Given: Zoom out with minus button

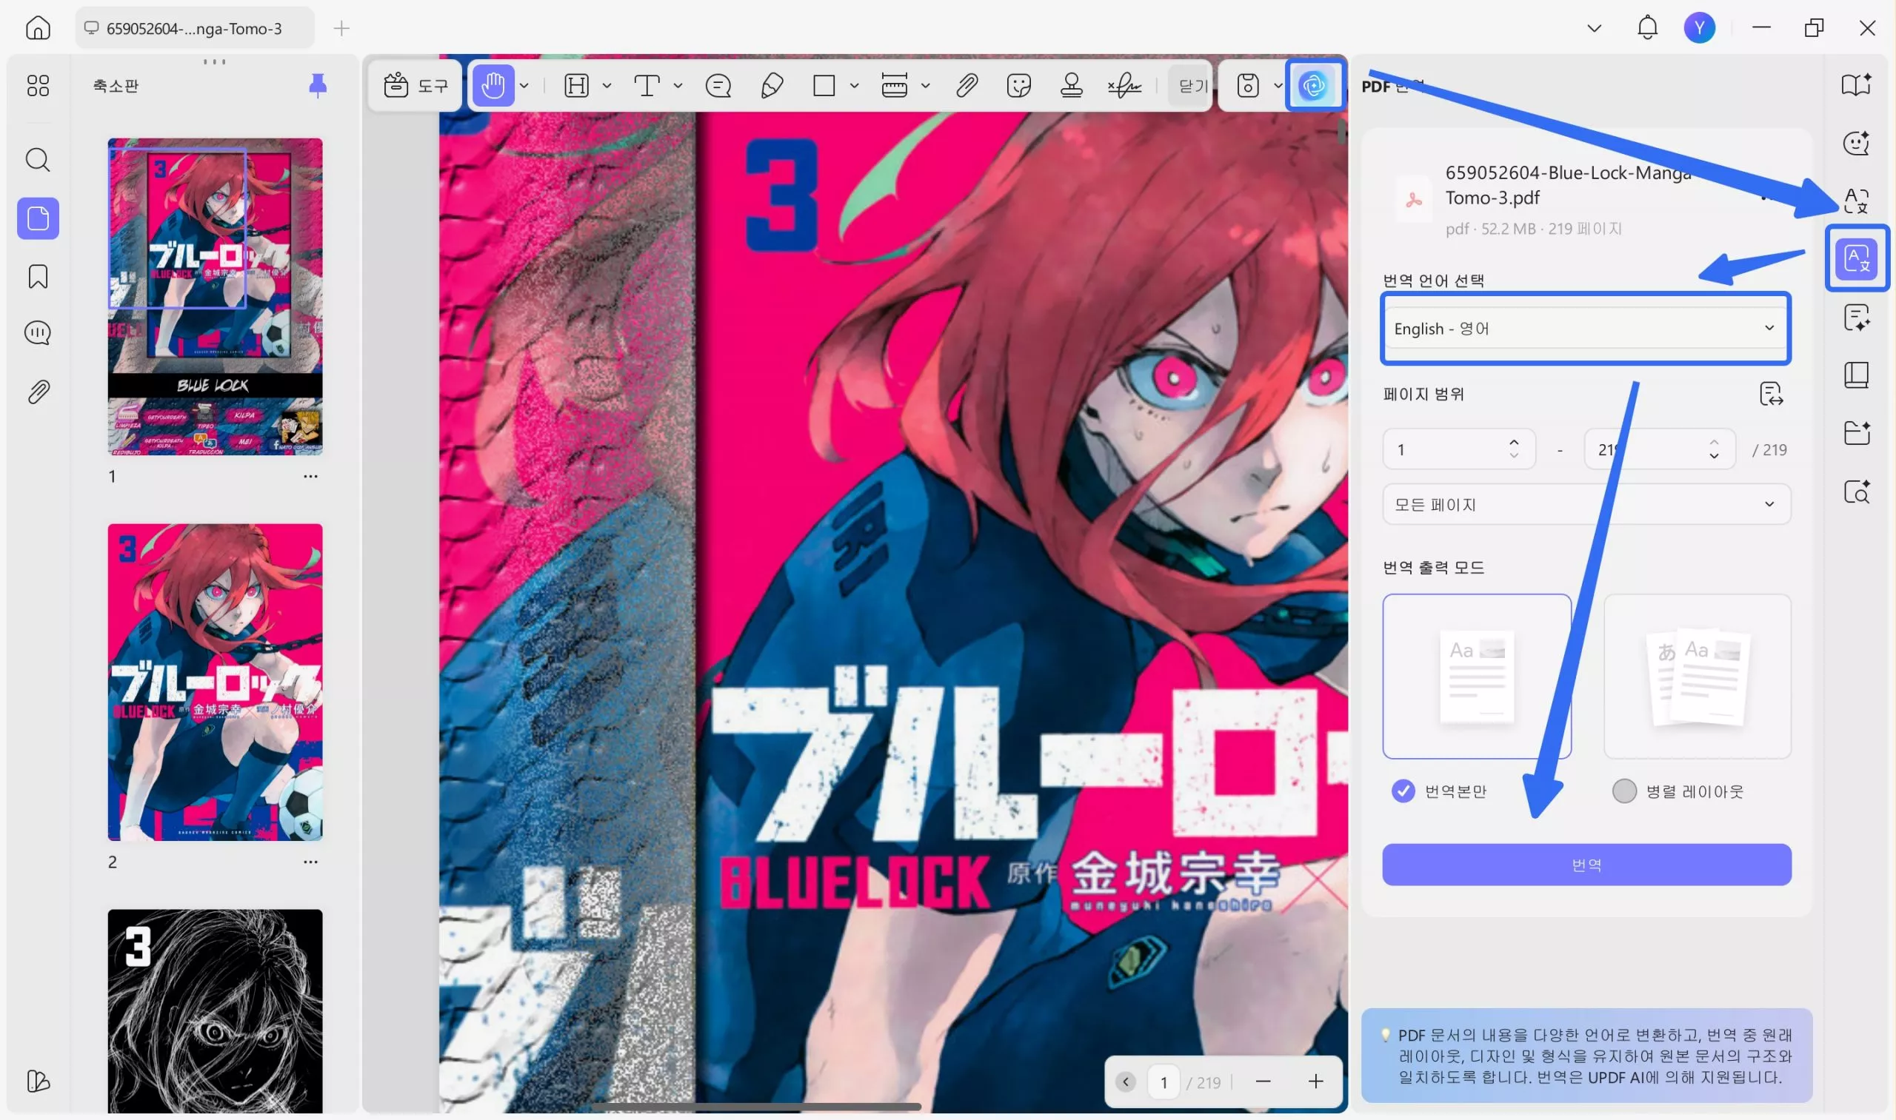Looking at the screenshot, I should tap(1263, 1082).
